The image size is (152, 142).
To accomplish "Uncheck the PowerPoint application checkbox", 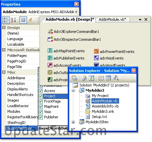I will [41, 86].
